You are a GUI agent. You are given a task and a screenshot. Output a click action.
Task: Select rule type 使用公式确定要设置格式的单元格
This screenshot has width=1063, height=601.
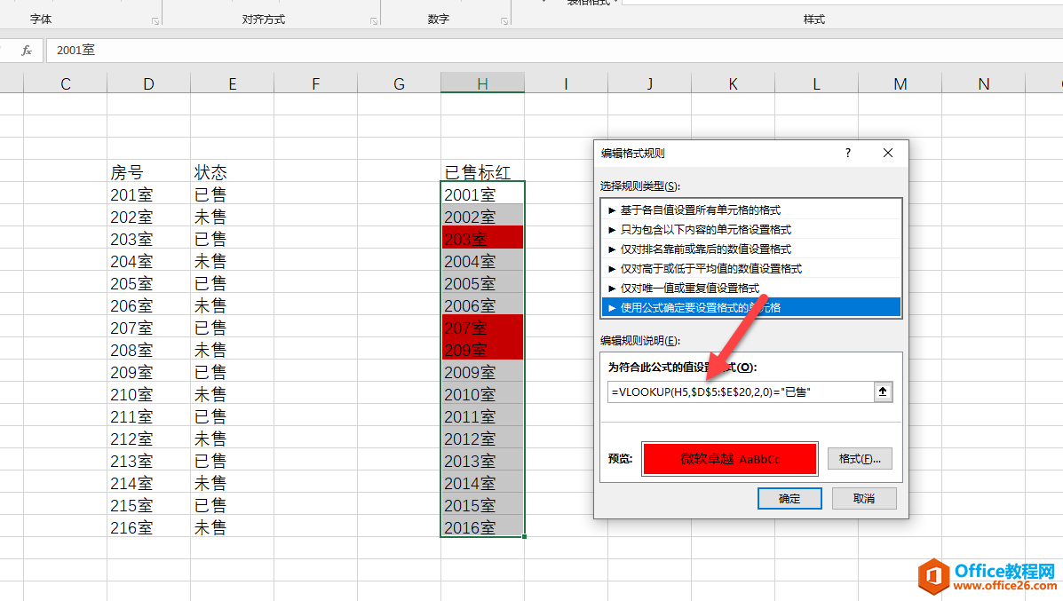tap(751, 308)
